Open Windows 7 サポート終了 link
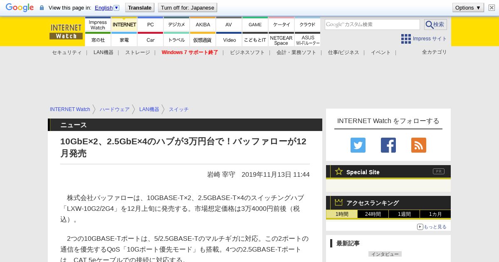The width and height of the screenshot is (499, 262). (190, 52)
